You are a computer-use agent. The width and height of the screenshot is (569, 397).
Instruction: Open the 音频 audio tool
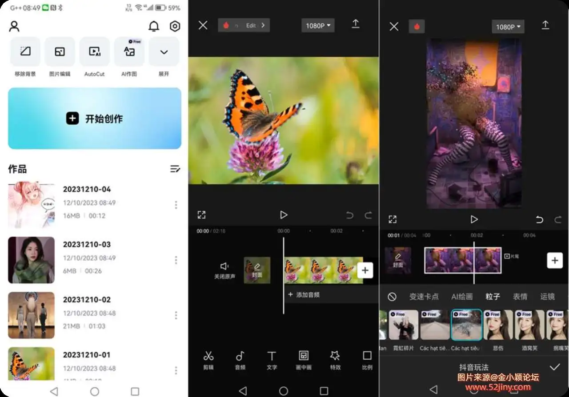pyautogui.click(x=240, y=360)
